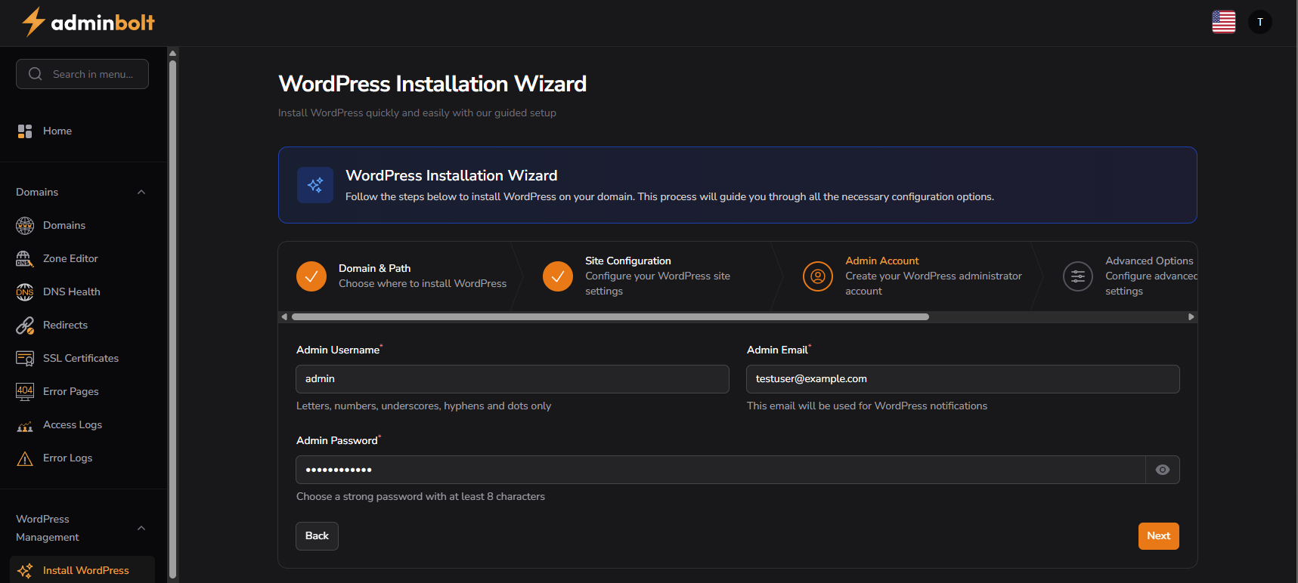Click the Site Configuration checkmark step icon
The image size is (1298, 583).
[558, 276]
